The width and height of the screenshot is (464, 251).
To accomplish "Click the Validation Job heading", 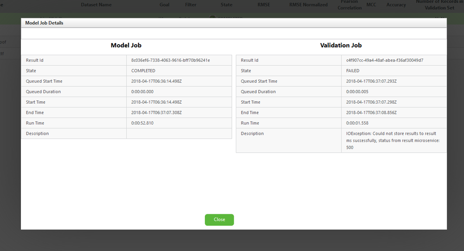I will pos(341,46).
